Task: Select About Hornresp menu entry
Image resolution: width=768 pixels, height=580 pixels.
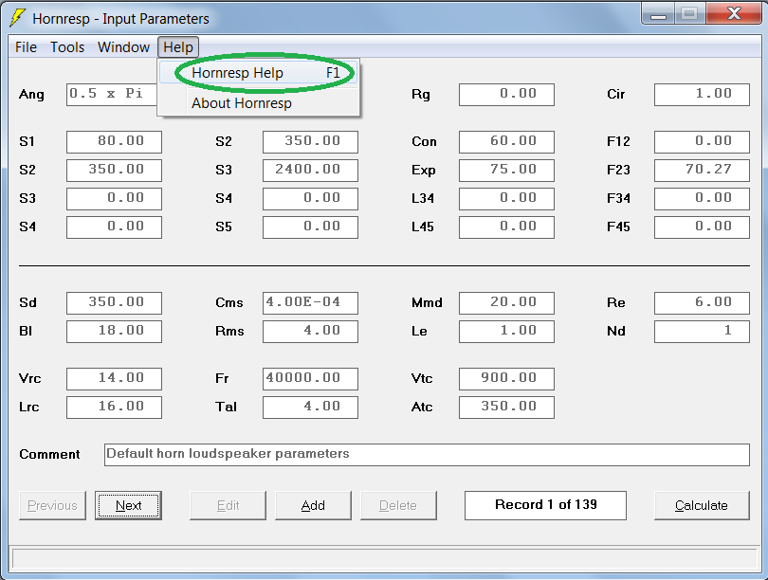Action: pos(258,103)
